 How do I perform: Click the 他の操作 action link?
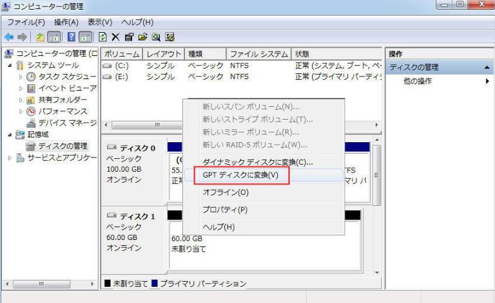418,81
